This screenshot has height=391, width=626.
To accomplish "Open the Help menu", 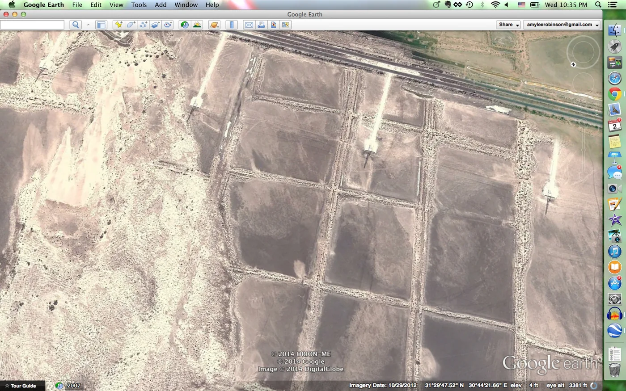I will [212, 4].
